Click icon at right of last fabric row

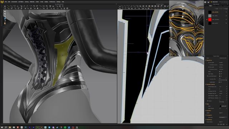226,23
